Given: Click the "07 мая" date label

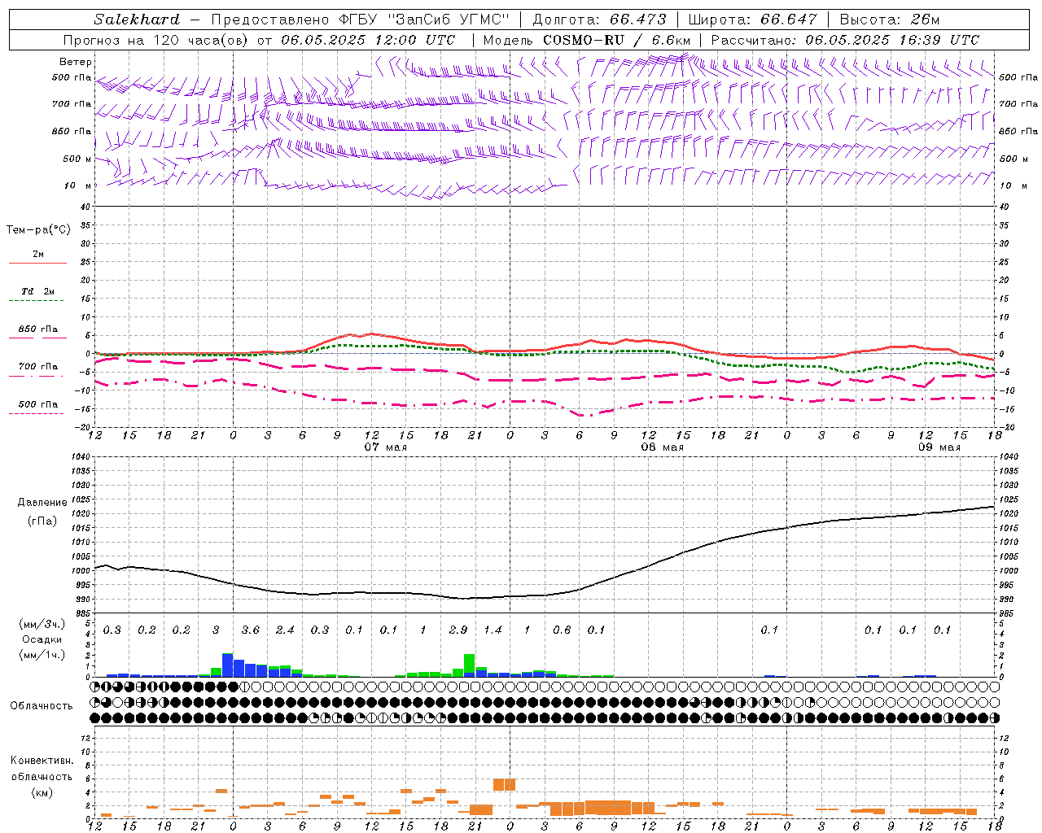Looking at the screenshot, I should click(x=386, y=447).
